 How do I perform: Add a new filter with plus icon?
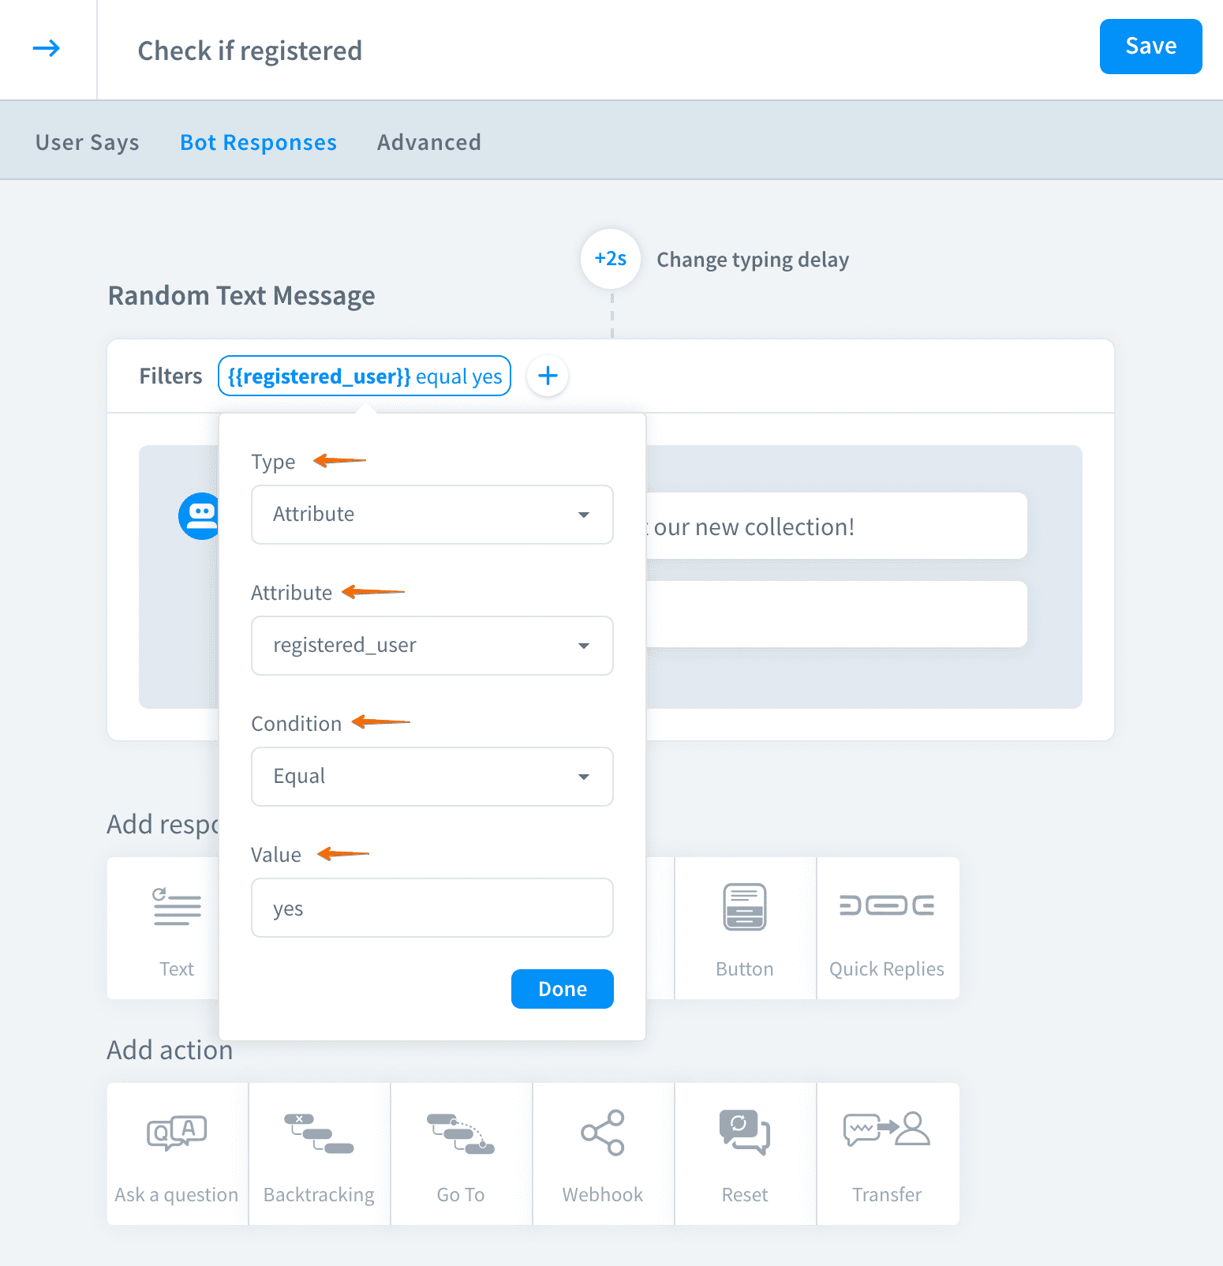tap(548, 376)
